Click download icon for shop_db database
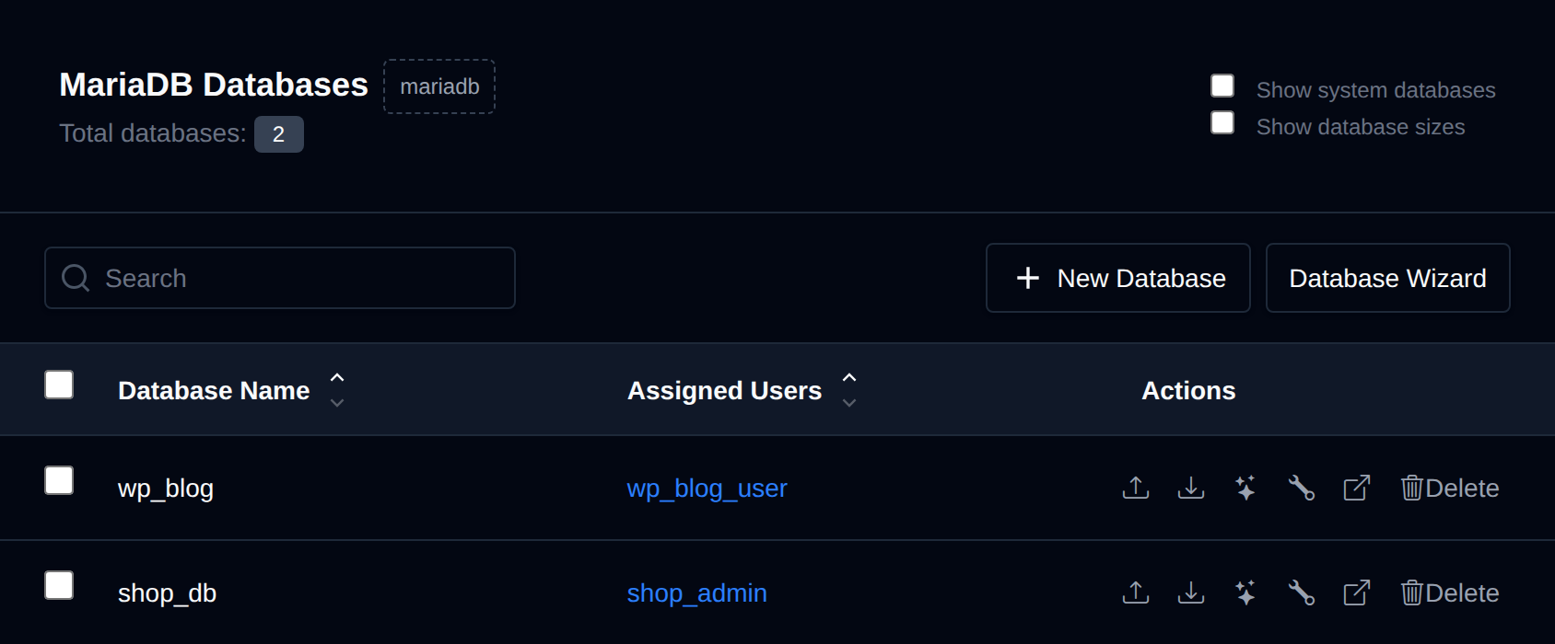 1191,592
